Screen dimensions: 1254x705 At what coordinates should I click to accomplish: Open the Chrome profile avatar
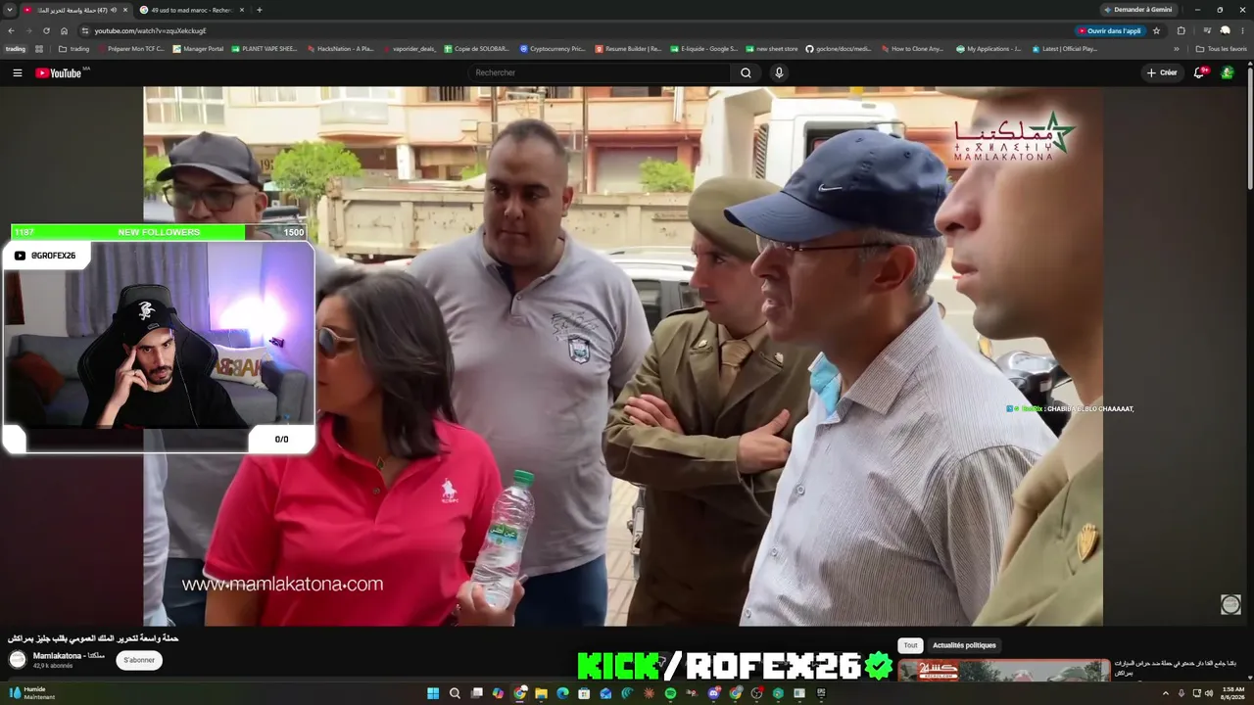1225,30
